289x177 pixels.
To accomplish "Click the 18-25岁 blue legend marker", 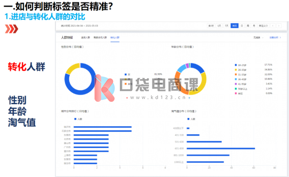I will [236, 65].
